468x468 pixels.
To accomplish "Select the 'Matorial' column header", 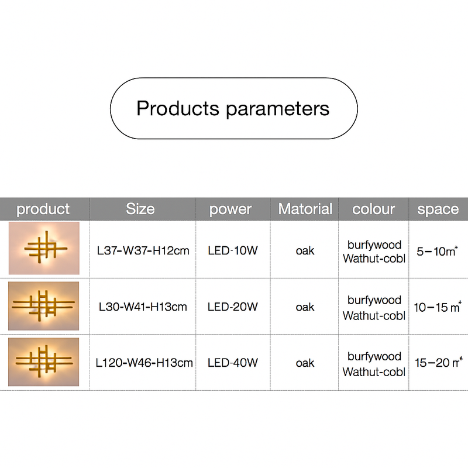I will click(305, 209).
